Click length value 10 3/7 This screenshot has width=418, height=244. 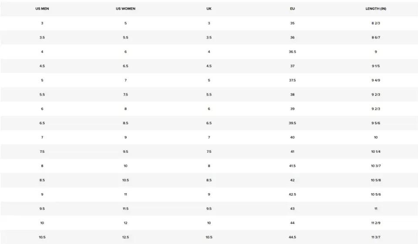376,166
